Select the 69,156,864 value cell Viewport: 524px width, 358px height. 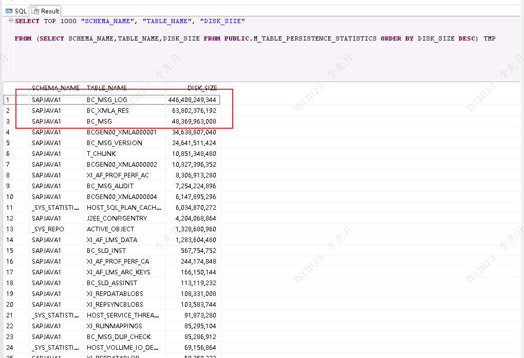[193, 348]
